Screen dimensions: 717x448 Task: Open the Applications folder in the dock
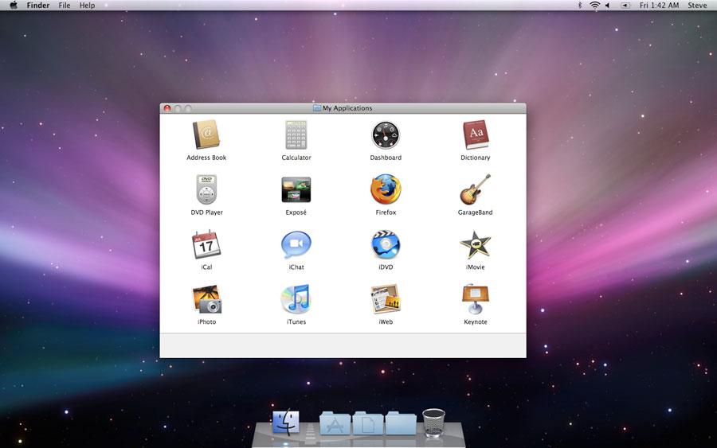335,423
